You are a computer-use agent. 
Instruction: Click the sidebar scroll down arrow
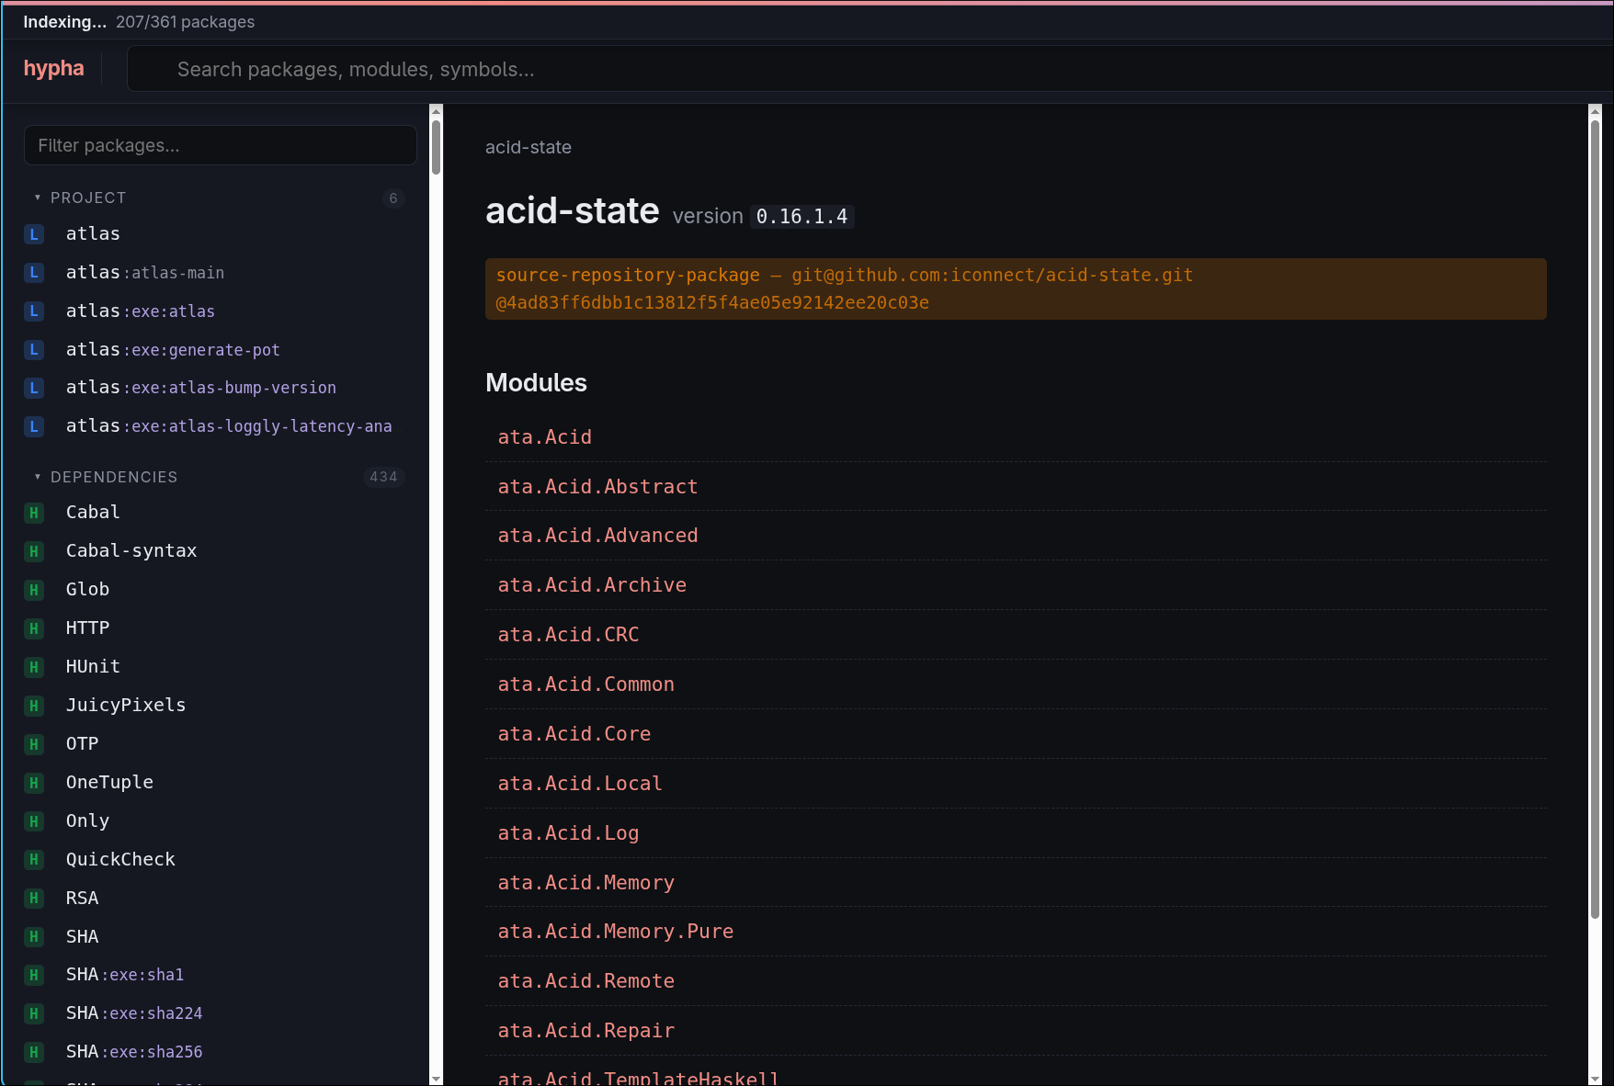coord(436,1079)
